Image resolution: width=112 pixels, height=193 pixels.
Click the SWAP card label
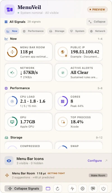click(x=75, y=146)
